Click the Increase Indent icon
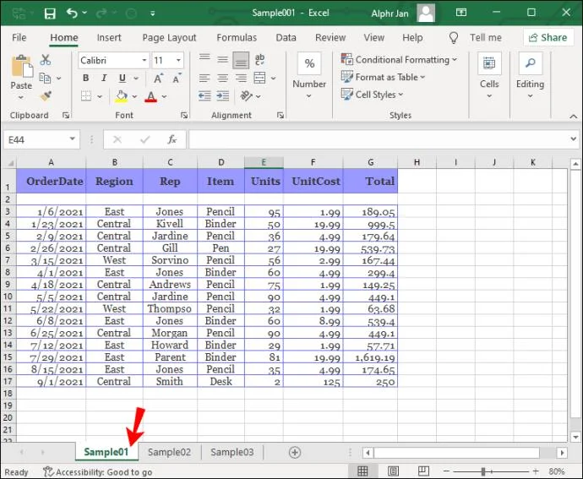The width and height of the screenshot is (583, 479). [223, 96]
